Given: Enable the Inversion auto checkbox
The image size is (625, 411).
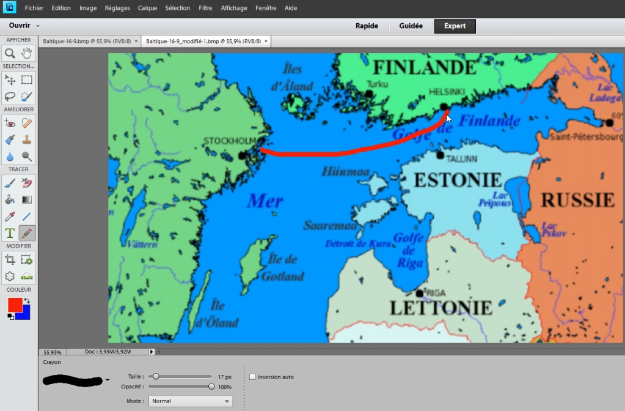Looking at the screenshot, I should (252, 377).
